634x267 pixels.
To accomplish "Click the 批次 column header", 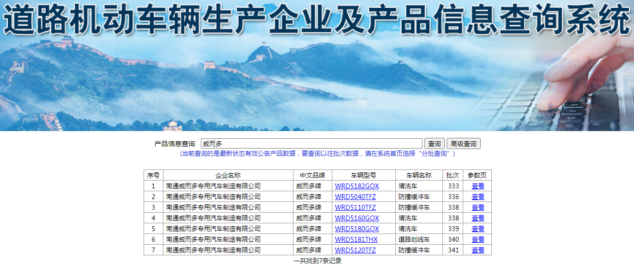I will coord(453,175).
